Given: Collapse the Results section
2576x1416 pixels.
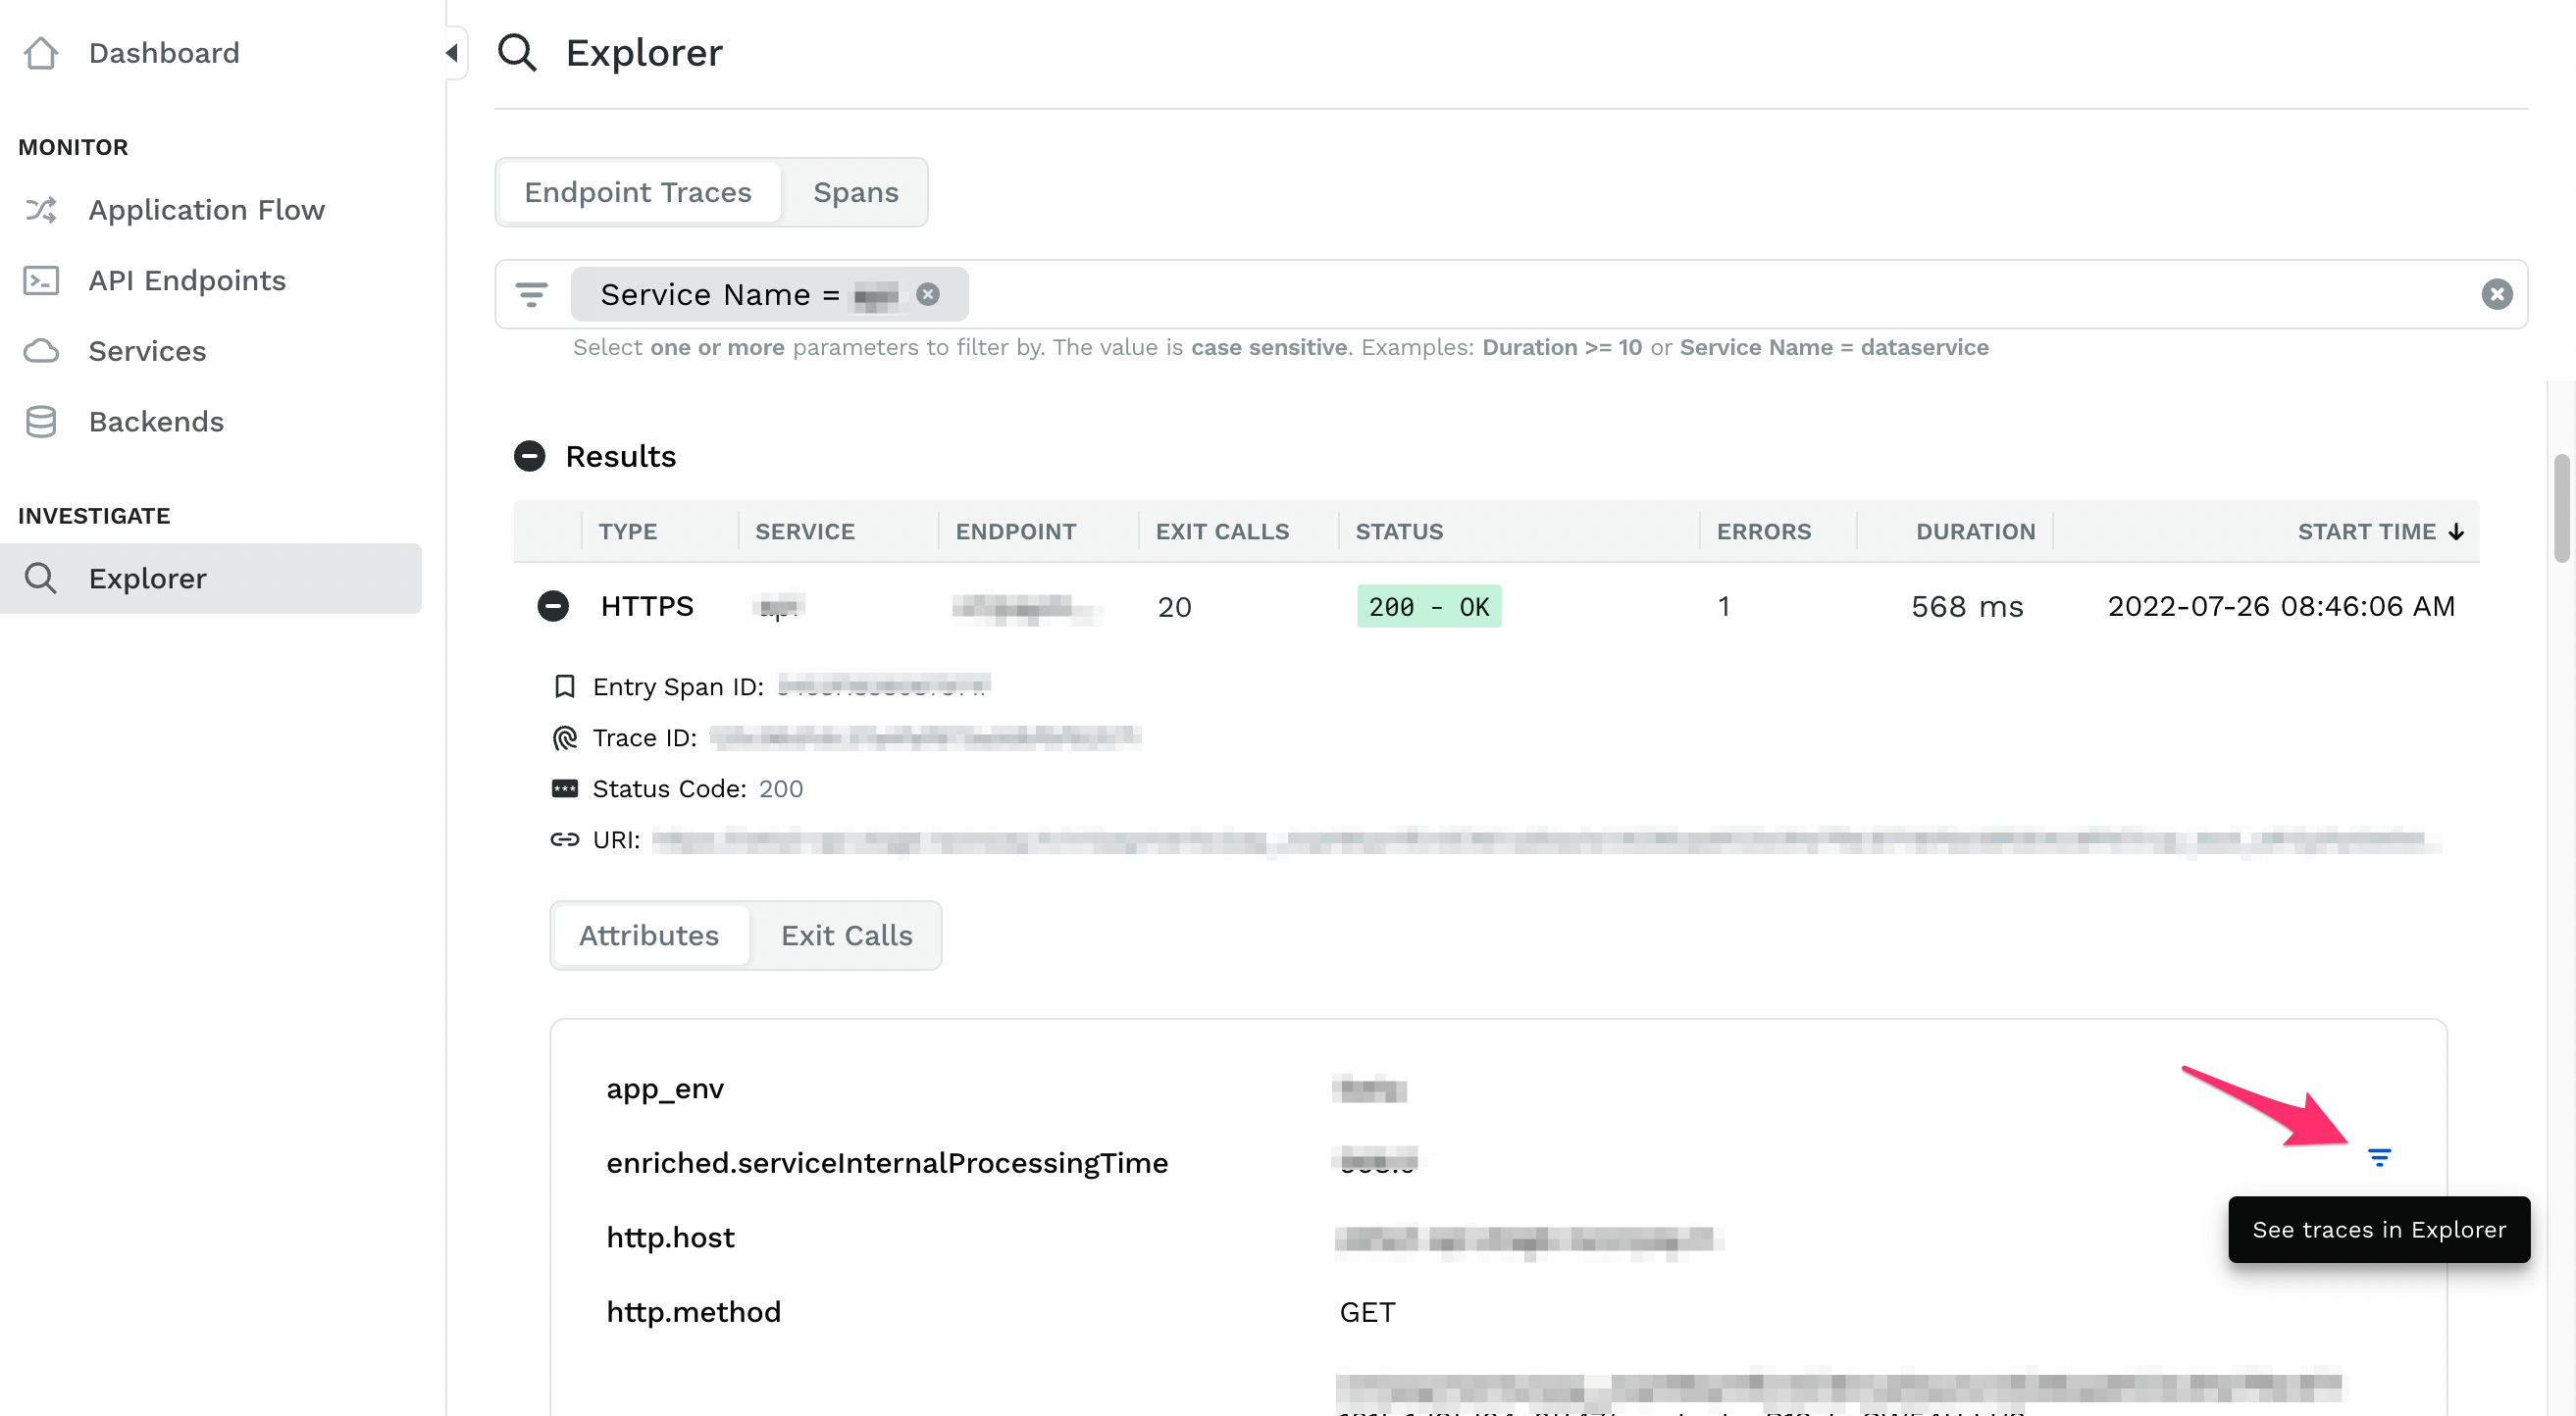Looking at the screenshot, I should tap(529, 457).
